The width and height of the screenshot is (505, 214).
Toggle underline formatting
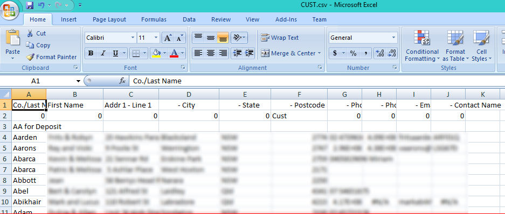pyautogui.click(x=115, y=53)
